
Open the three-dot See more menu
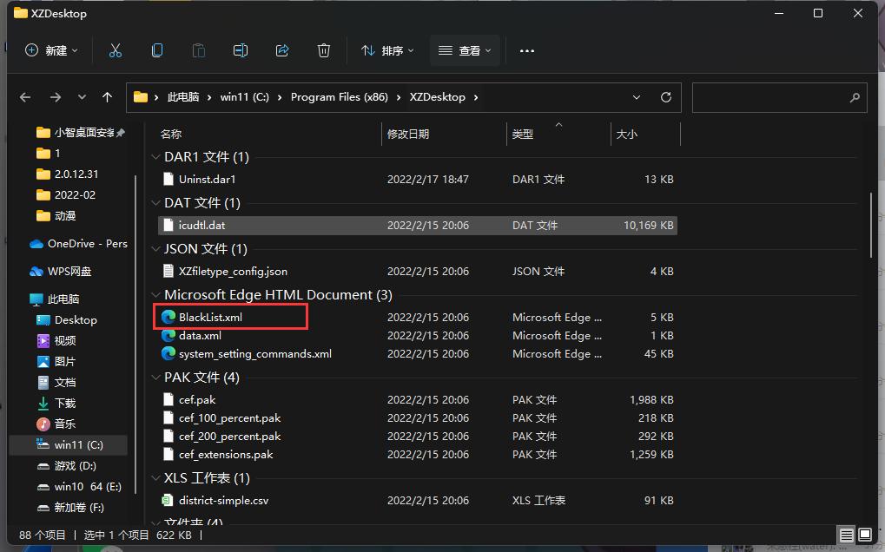(x=527, y=50)
